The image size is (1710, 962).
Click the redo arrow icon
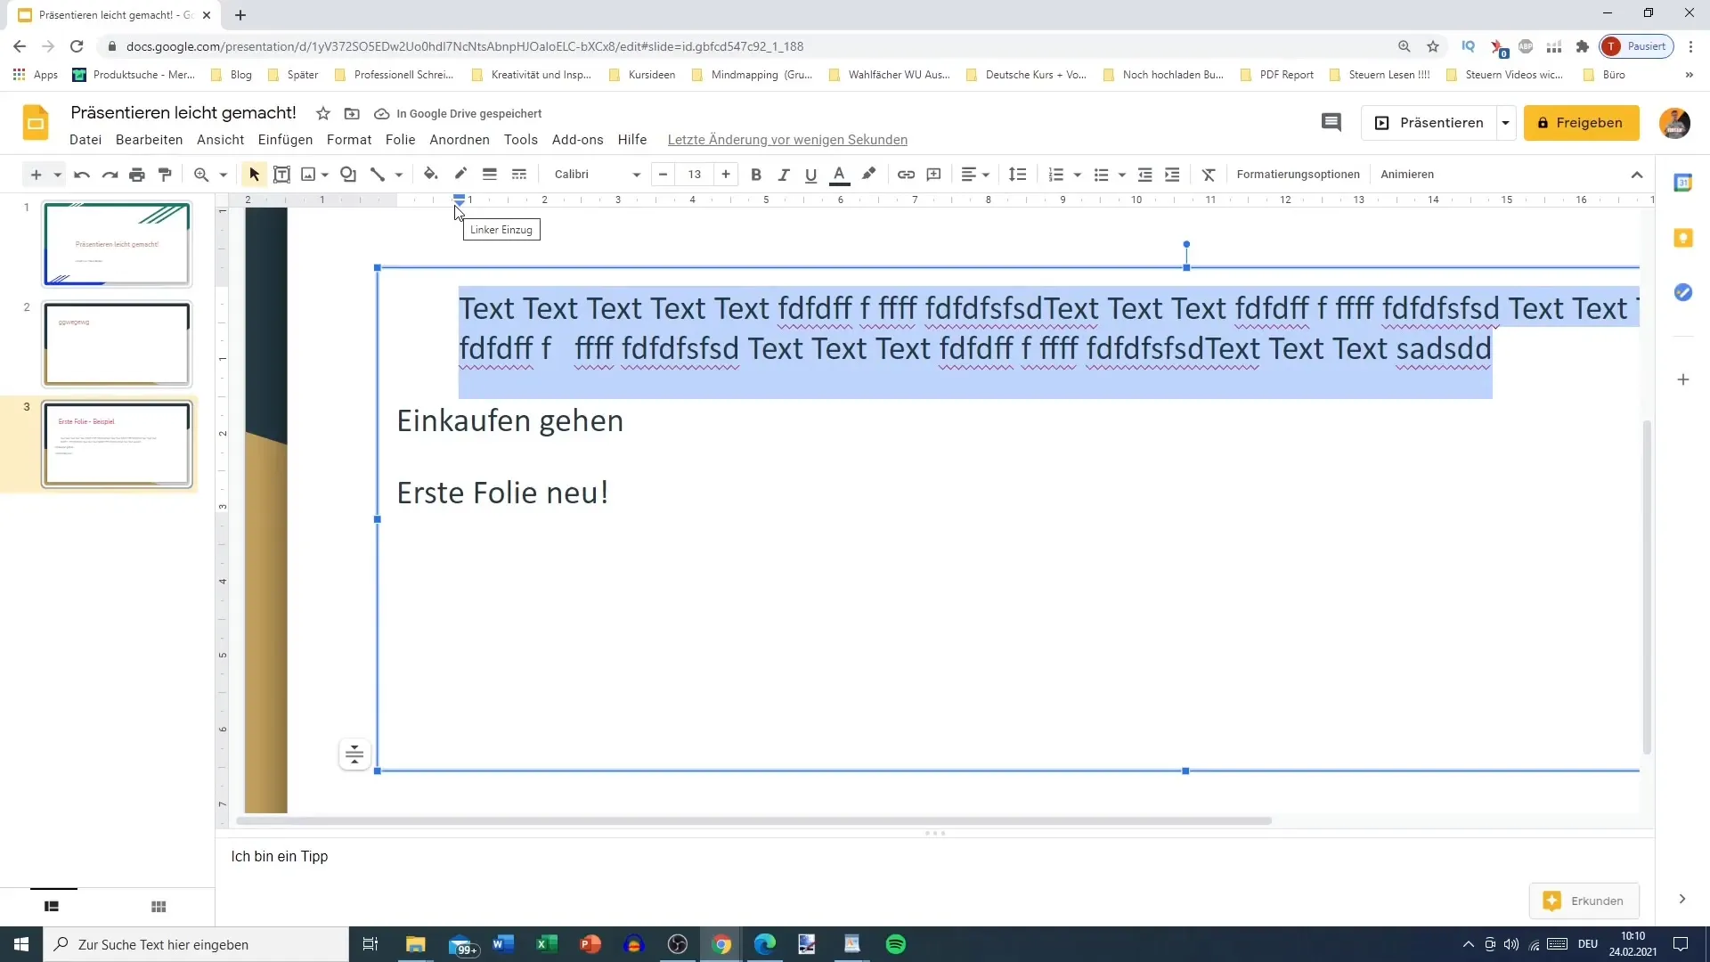110,175
